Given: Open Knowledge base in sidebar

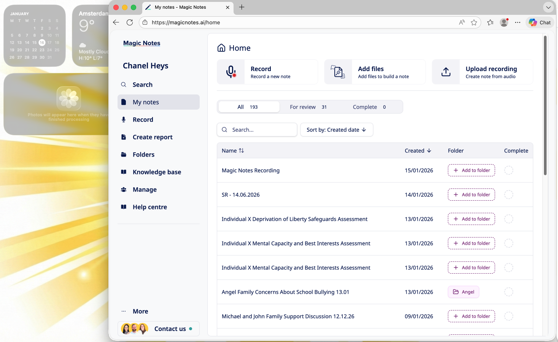Looking at the screenshot, I should (x=157, y=172).
